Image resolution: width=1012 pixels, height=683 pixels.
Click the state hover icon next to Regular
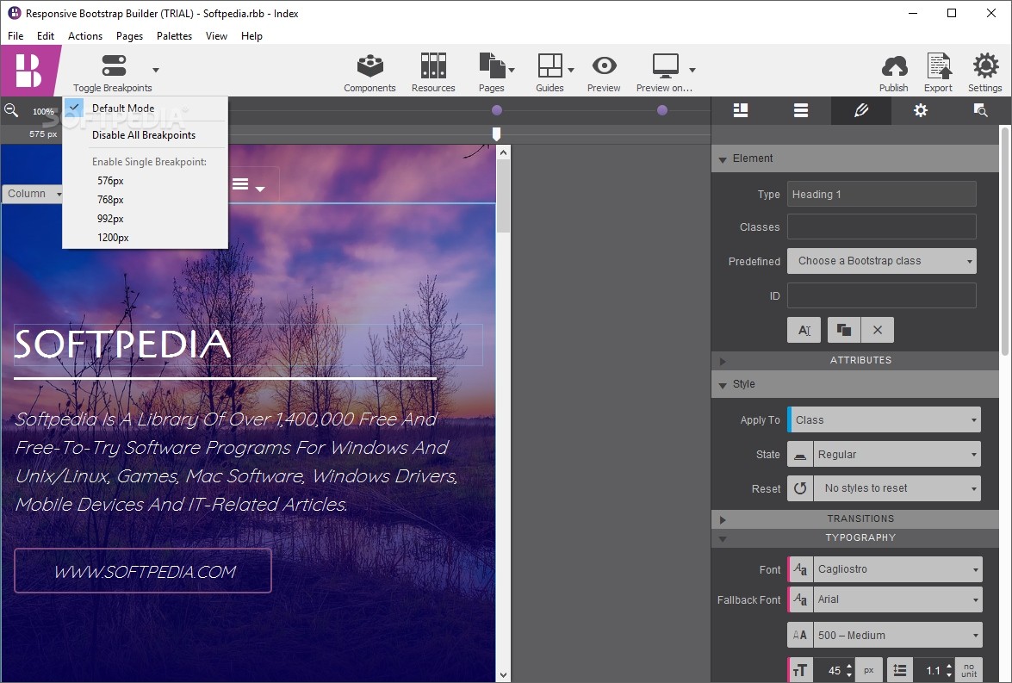pos(799,455)
